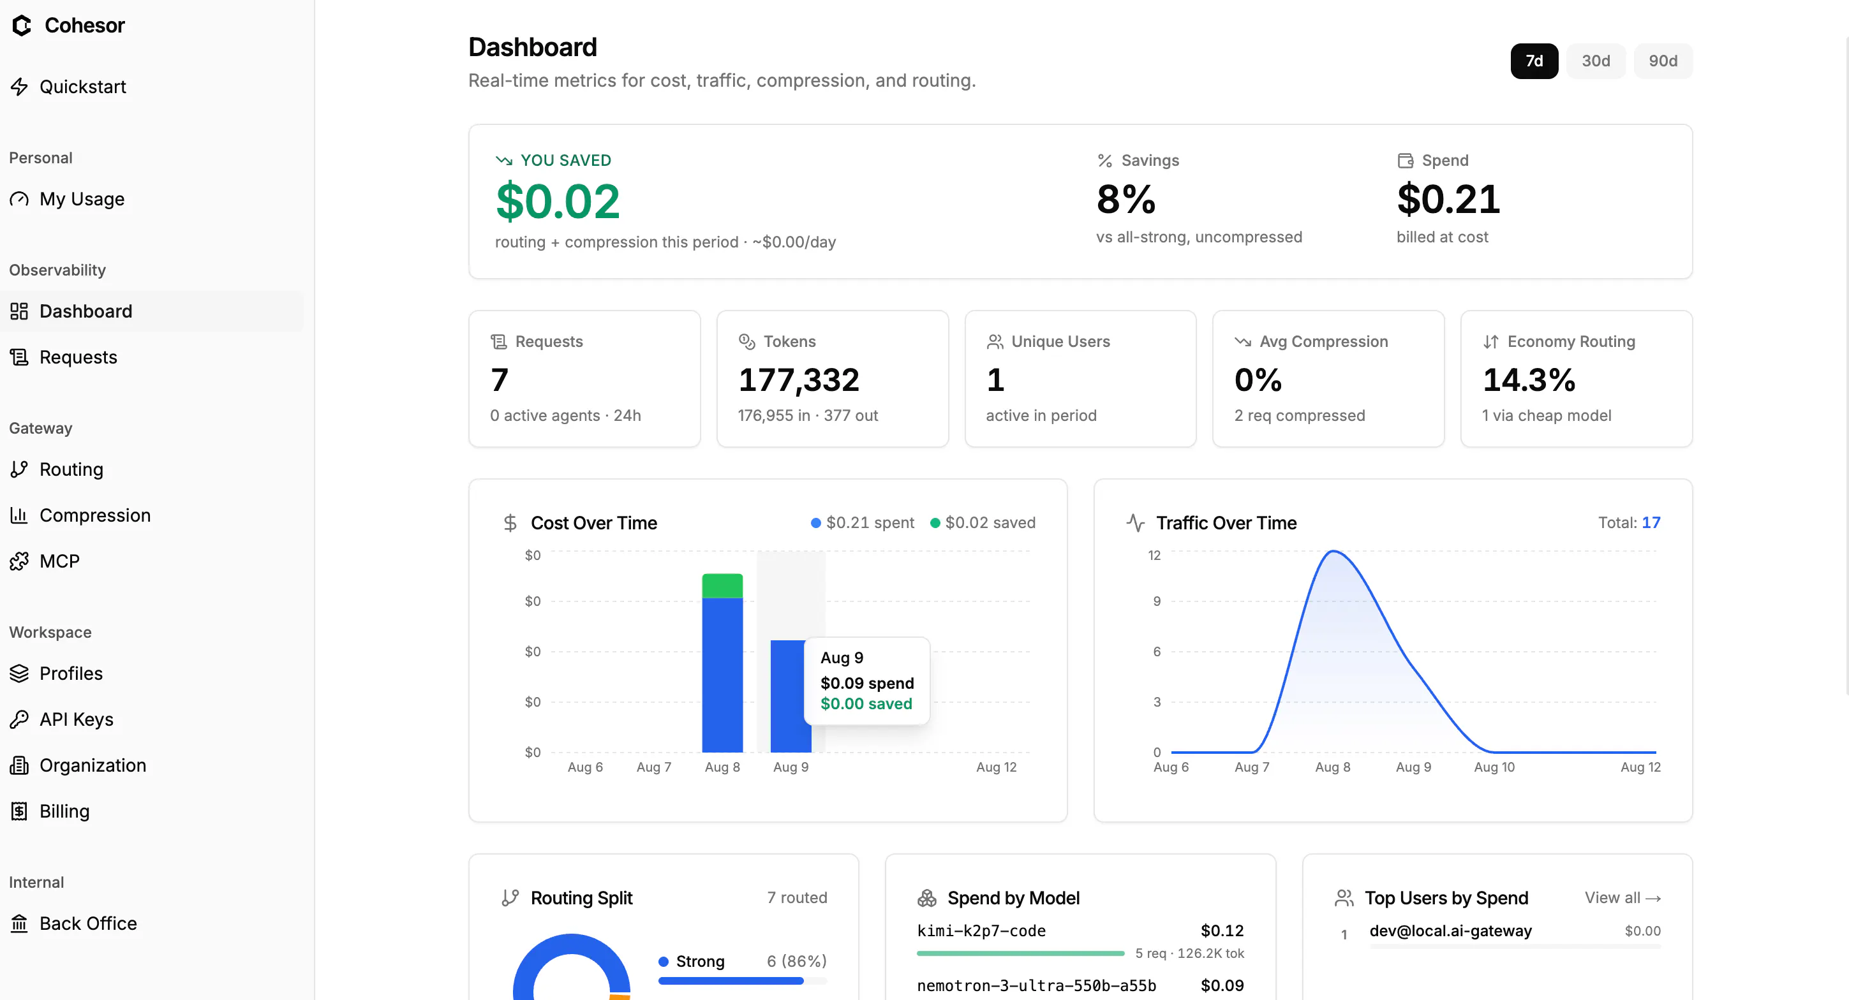Screen dimensions: 1849x1000
Task: Click the 7 routed label
Action: (797, 898)
